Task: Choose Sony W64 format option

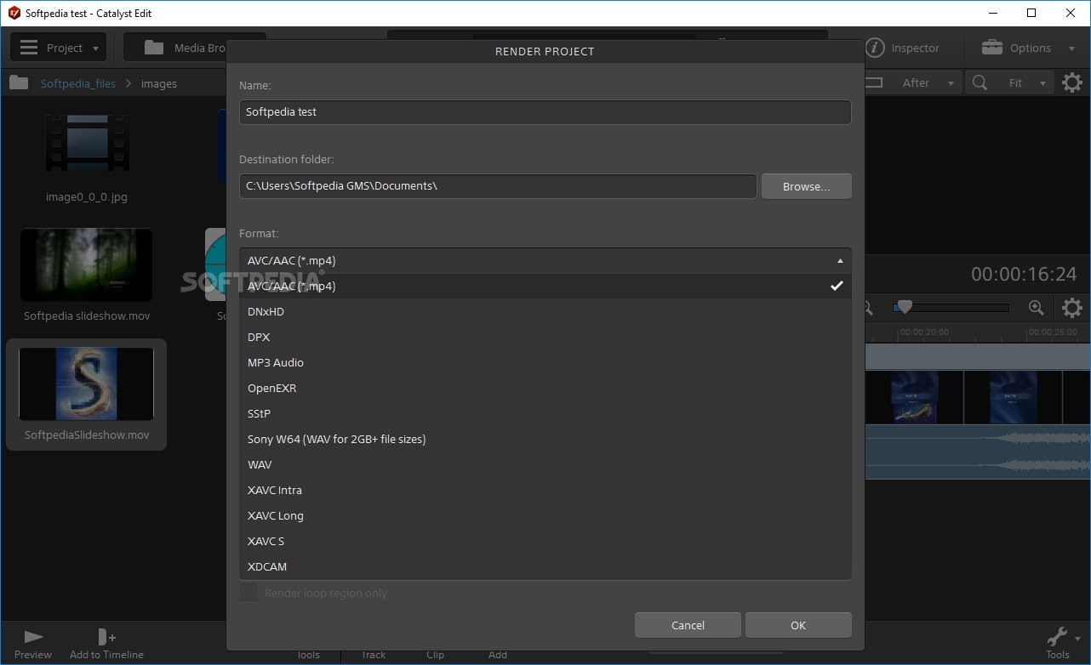Action: click(545, 439)
